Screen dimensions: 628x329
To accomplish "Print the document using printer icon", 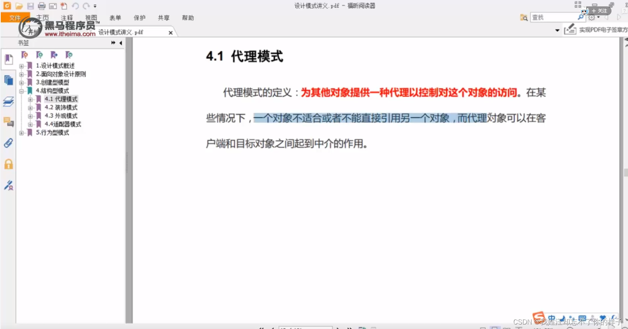I will 42,6.
